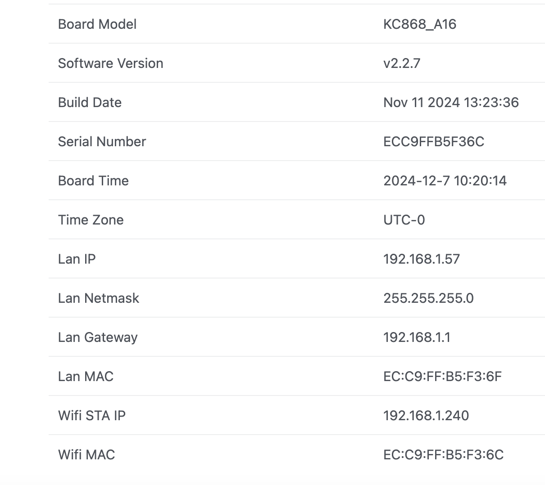Click the Build Date value Nov 11 2024
Screen dimensions: 545x485
450,103
